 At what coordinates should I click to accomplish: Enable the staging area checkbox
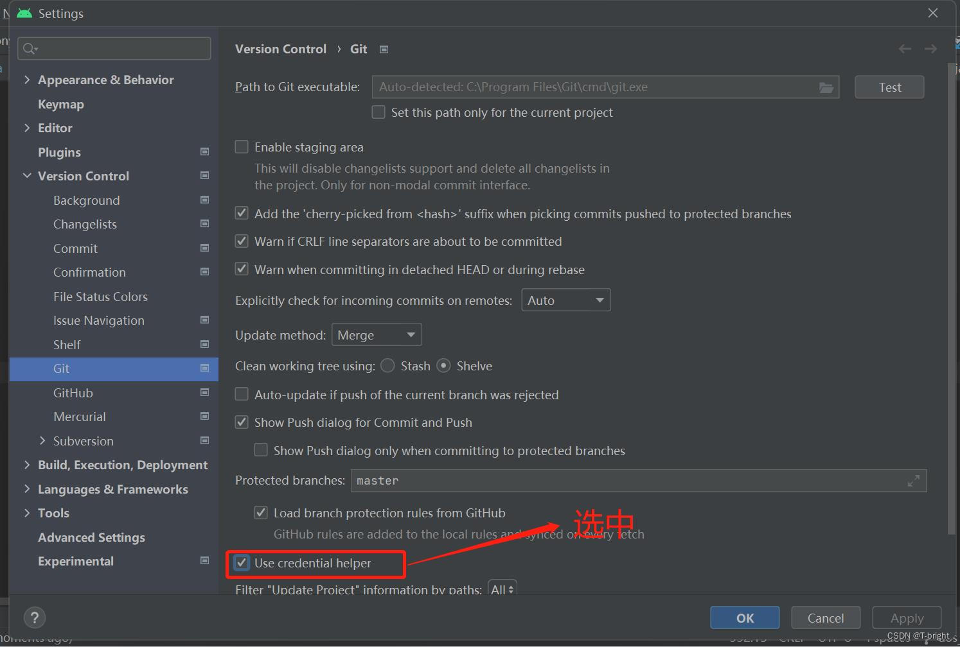point(242,146)
